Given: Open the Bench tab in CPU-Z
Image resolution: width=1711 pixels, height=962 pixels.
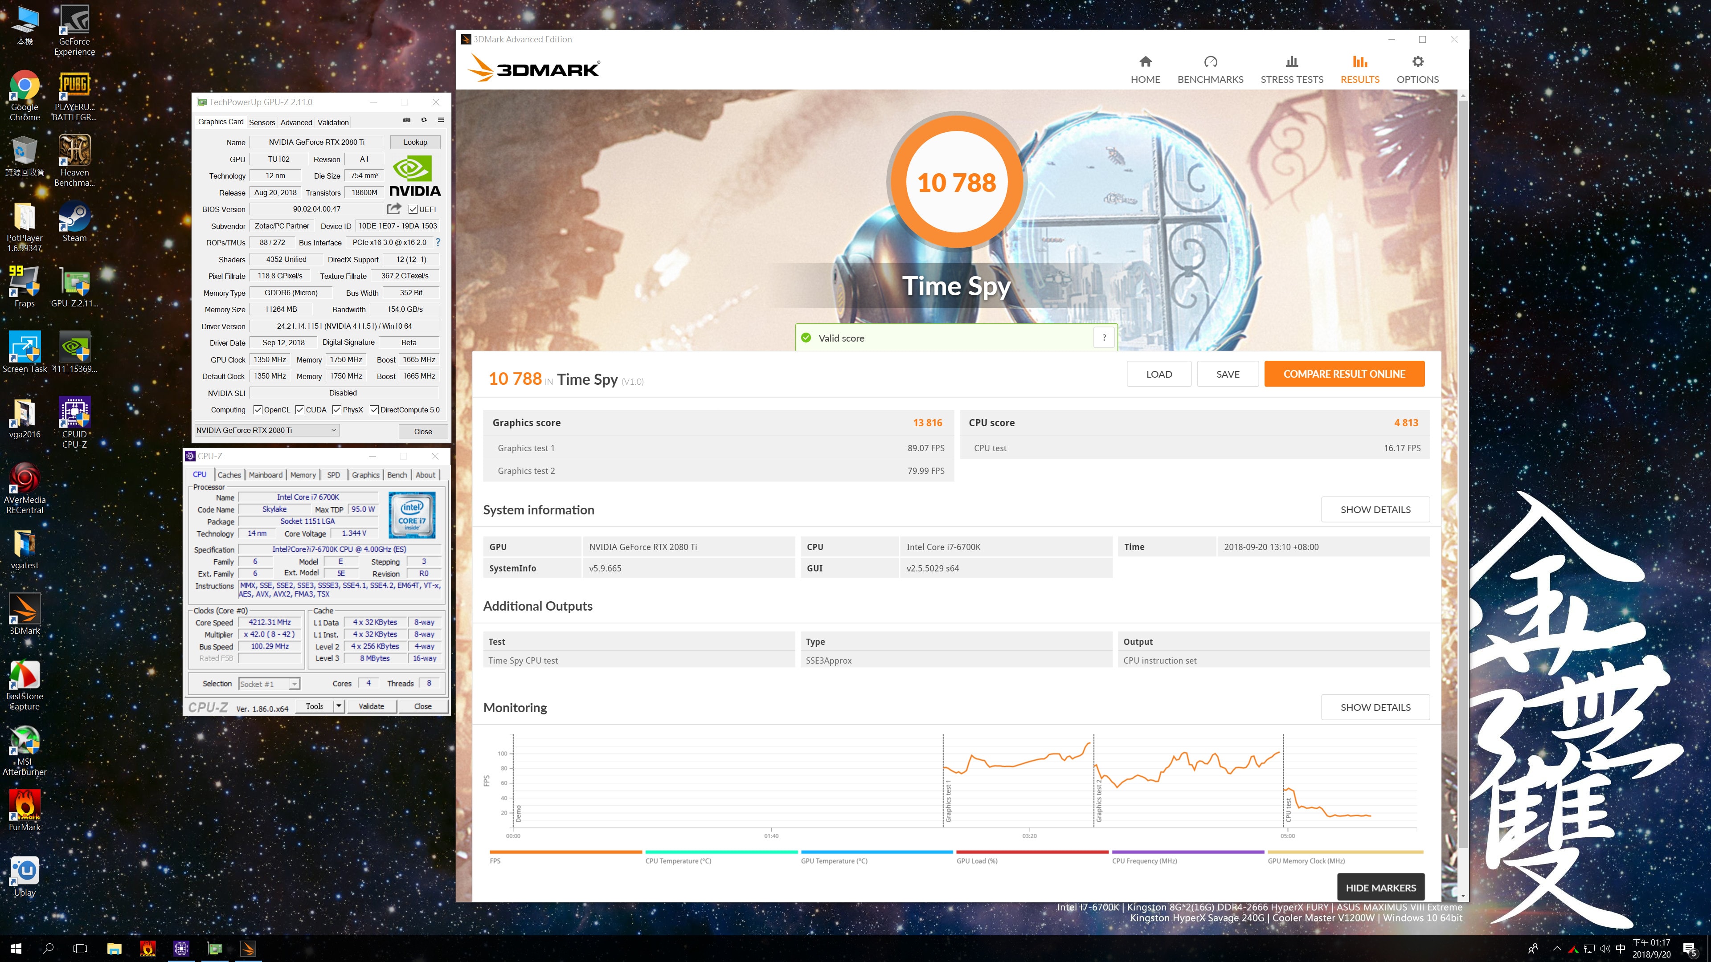Looking at the screenshot, I should click(397, 475).
